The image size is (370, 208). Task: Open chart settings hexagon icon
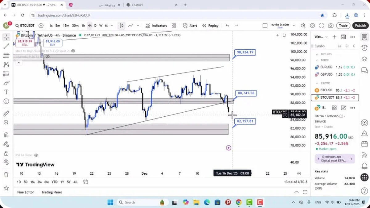pos(312,26)
